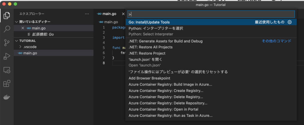The image size is (304, 125).
Task: Run .NET: Generate Assets for Build and Debug
Action: coord(211,41)
